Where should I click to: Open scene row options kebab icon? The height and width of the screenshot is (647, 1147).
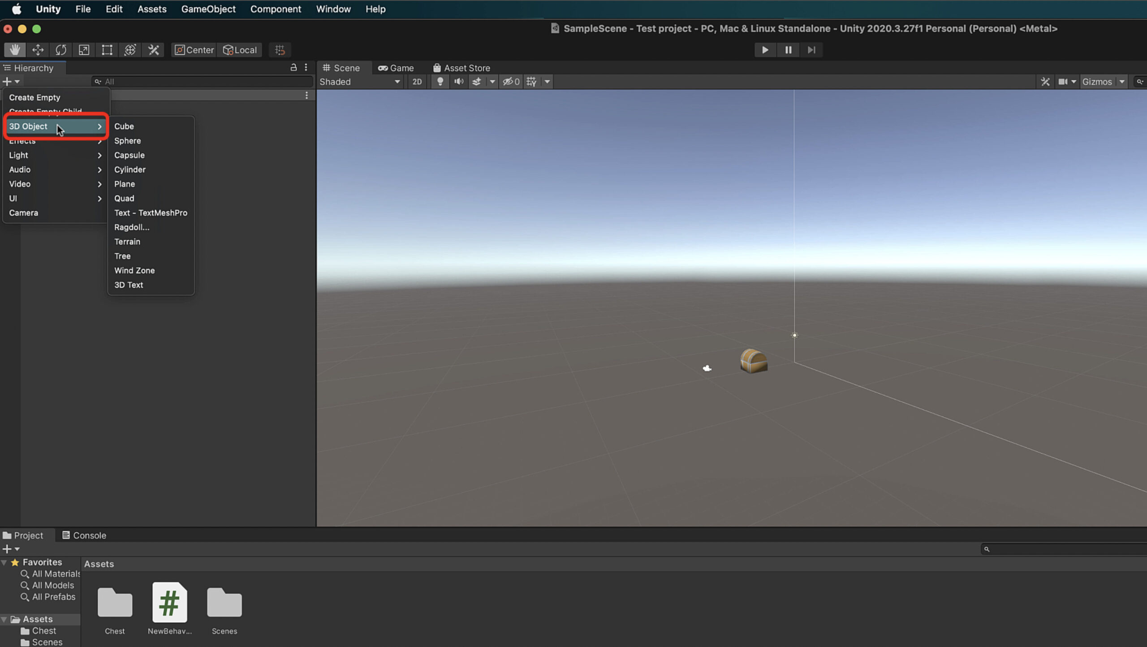(x=306, y=96)
